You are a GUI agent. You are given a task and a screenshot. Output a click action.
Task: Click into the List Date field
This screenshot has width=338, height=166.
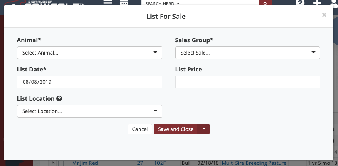click(90, 82)
